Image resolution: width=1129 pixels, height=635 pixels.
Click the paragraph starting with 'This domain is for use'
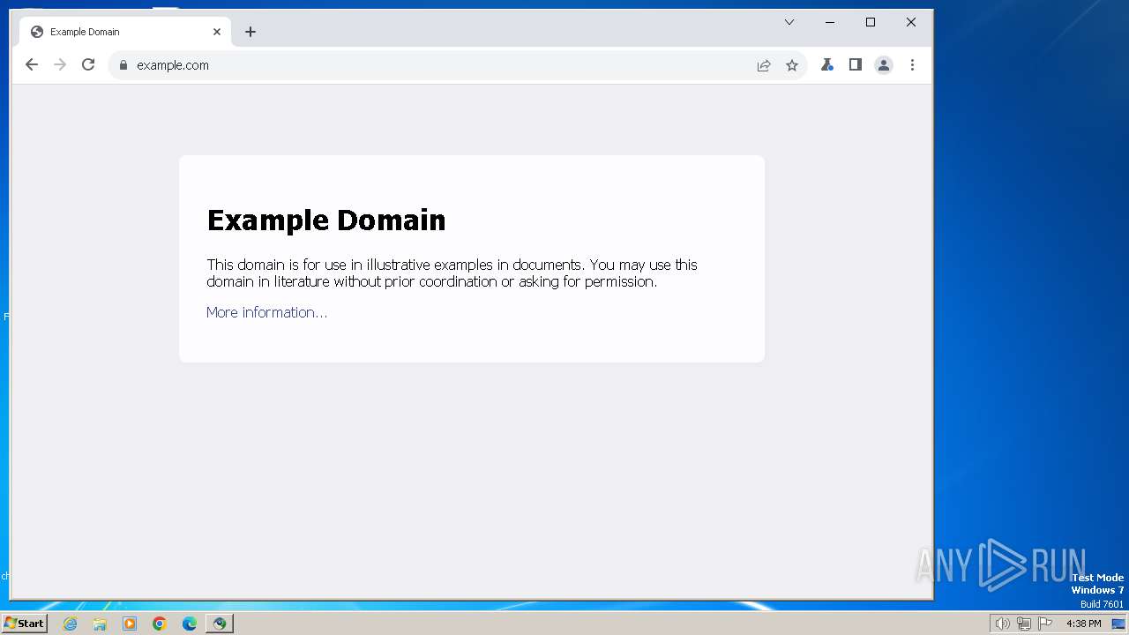pyautogui.click(x=452, y=273)
